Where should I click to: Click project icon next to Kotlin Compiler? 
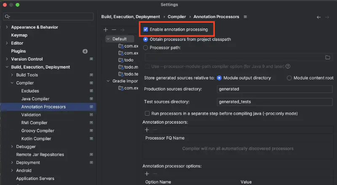(x=91, y=138)
